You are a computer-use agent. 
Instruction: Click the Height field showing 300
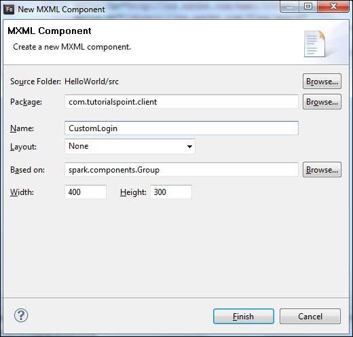(x=171, y=192)
